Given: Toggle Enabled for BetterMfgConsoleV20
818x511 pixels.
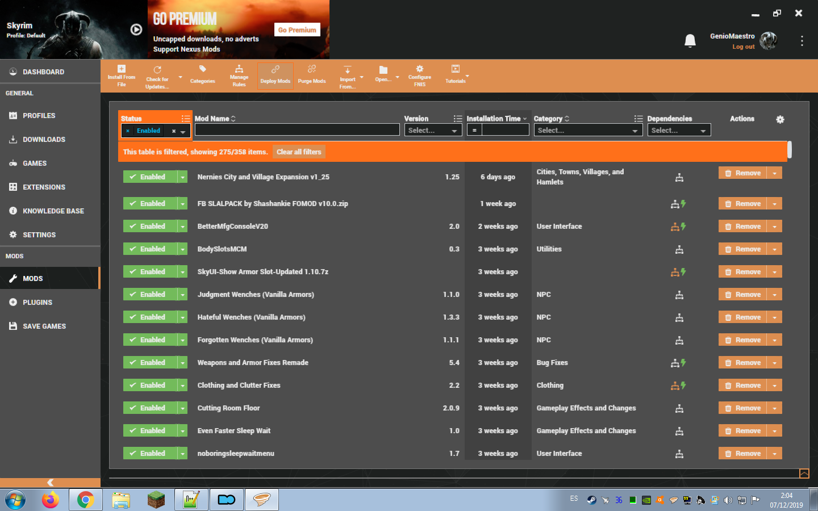Looking at the screenshot, I should [150, 227].
